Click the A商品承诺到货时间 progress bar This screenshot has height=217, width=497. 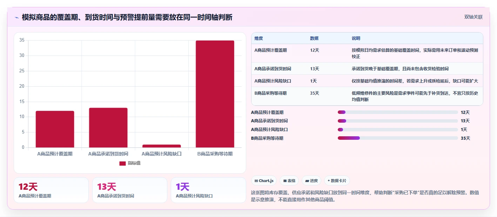(398, 121)
